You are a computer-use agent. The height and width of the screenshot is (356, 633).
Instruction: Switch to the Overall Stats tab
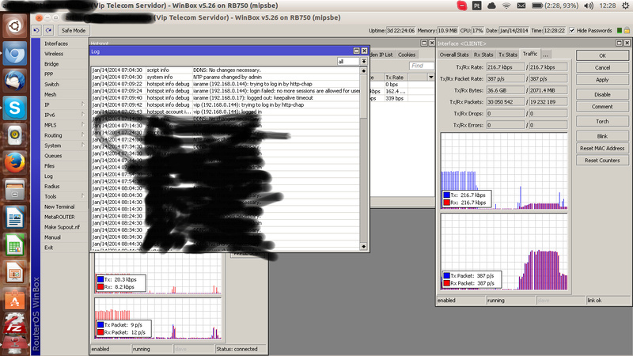pos(454,55)
